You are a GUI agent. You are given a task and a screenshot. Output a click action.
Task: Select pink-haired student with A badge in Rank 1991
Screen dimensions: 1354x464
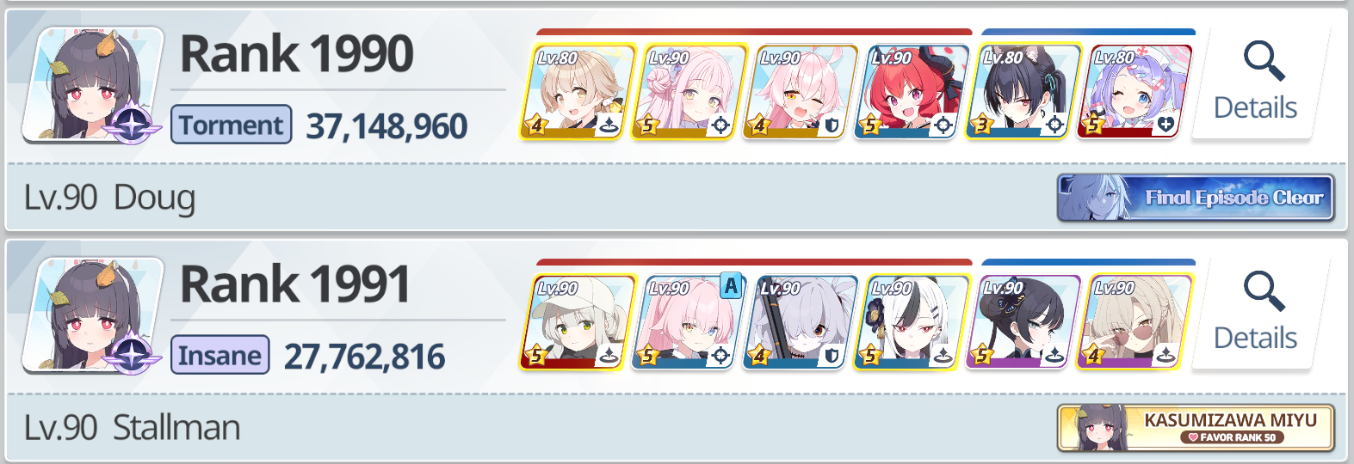[689, 321]
